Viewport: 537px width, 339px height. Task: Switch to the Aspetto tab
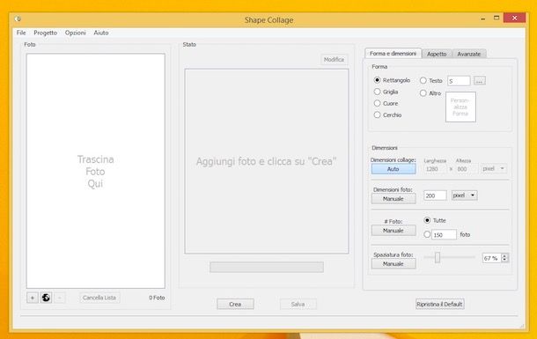[437, 54]
